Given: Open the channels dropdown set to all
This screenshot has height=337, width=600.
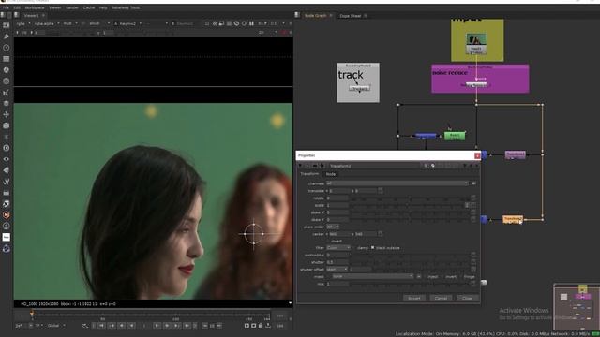Looking at the screenshot, I should point(397,183).
